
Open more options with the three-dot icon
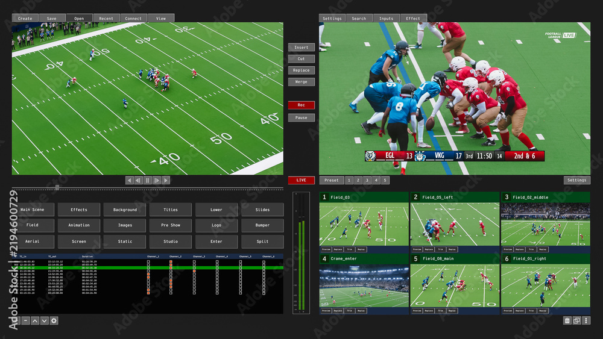(586, 320)
